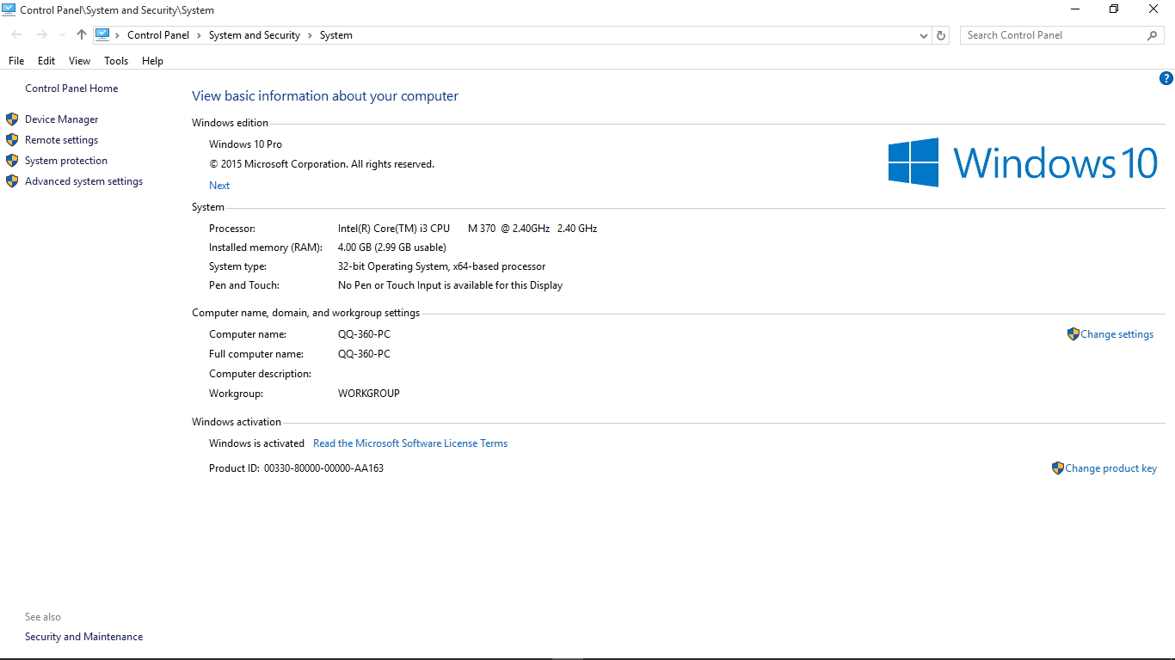Click the shield icon beside Change settings
The height and width of the screenshot is (660, 1175).
pos(1073,334)
